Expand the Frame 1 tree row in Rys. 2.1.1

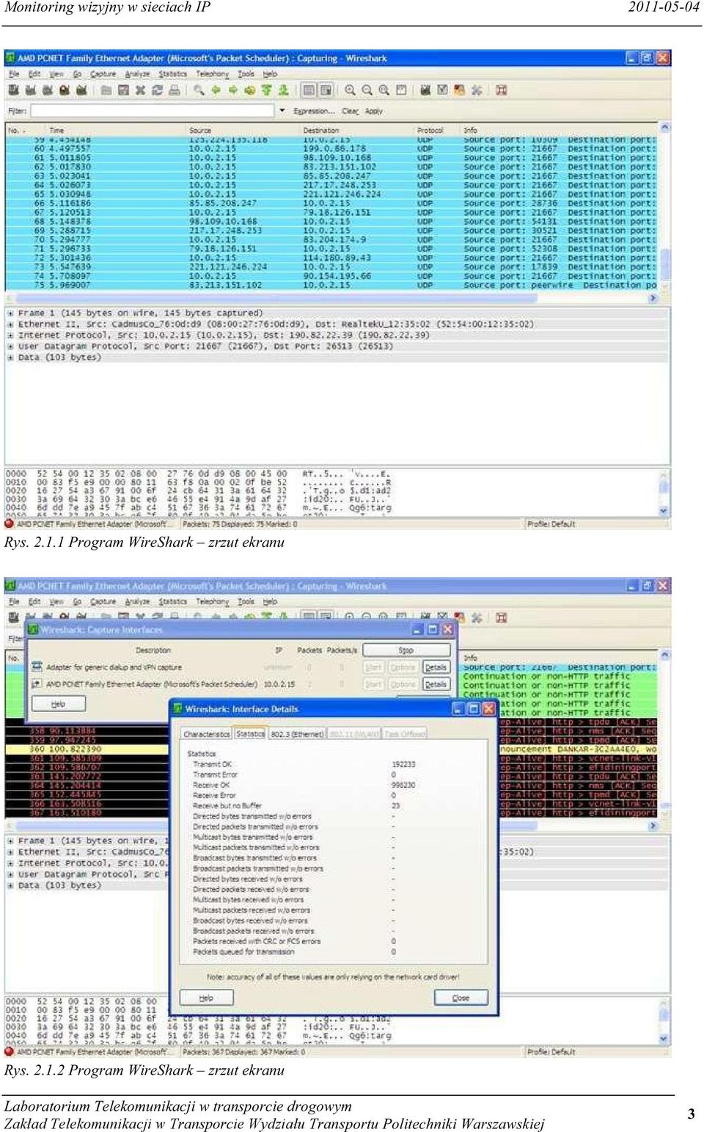[10, 313]
